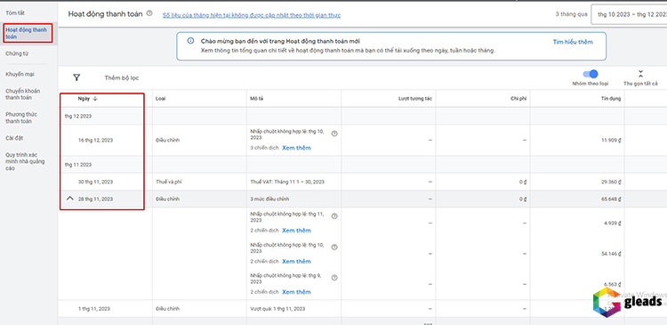Click help icon beside Nhấp chuột không hợp lệ thg 9
Viewport: 667px width, 325px height.
click(x=334, y=277)
